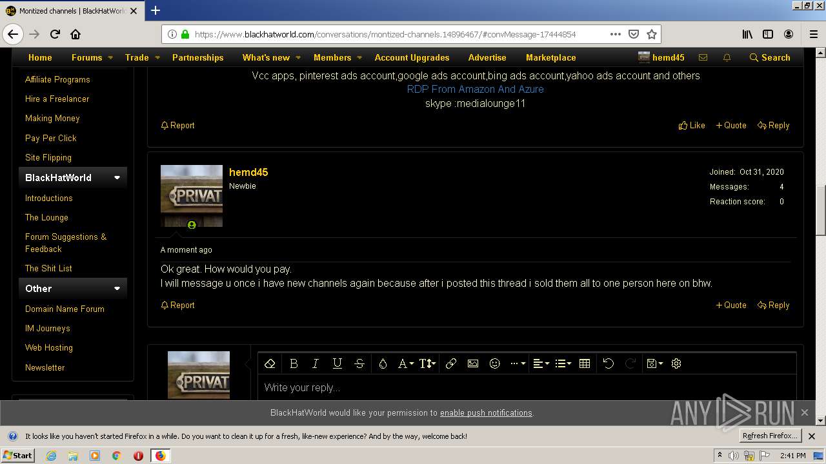Click the enable push notifications link
Screen dimensions: 826x464
486,412
